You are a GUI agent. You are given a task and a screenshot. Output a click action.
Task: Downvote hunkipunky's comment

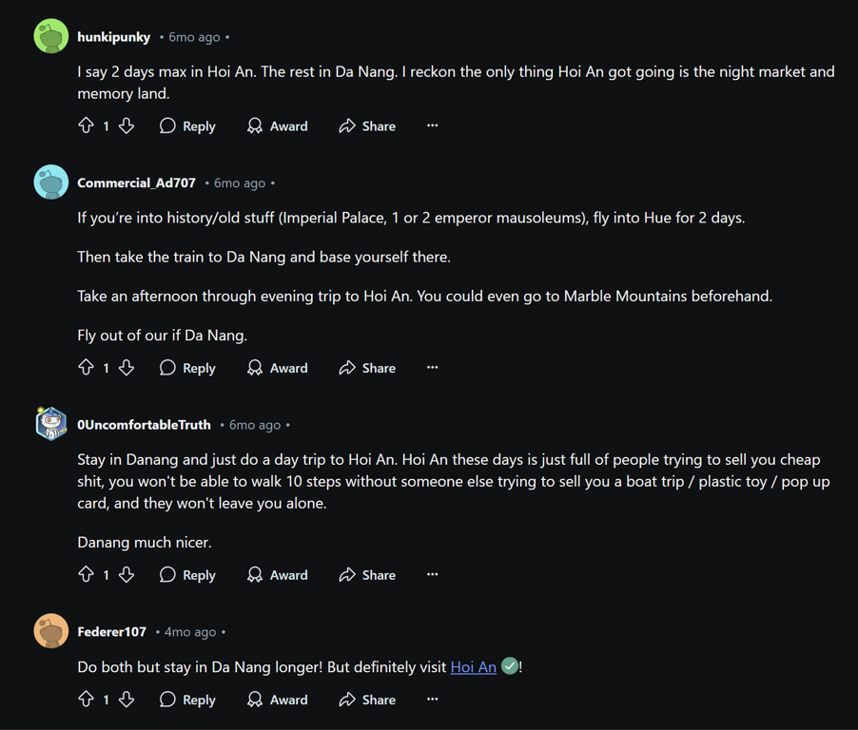pos(127,125)
